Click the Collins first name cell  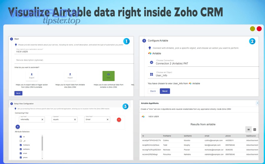click(166, 140)
